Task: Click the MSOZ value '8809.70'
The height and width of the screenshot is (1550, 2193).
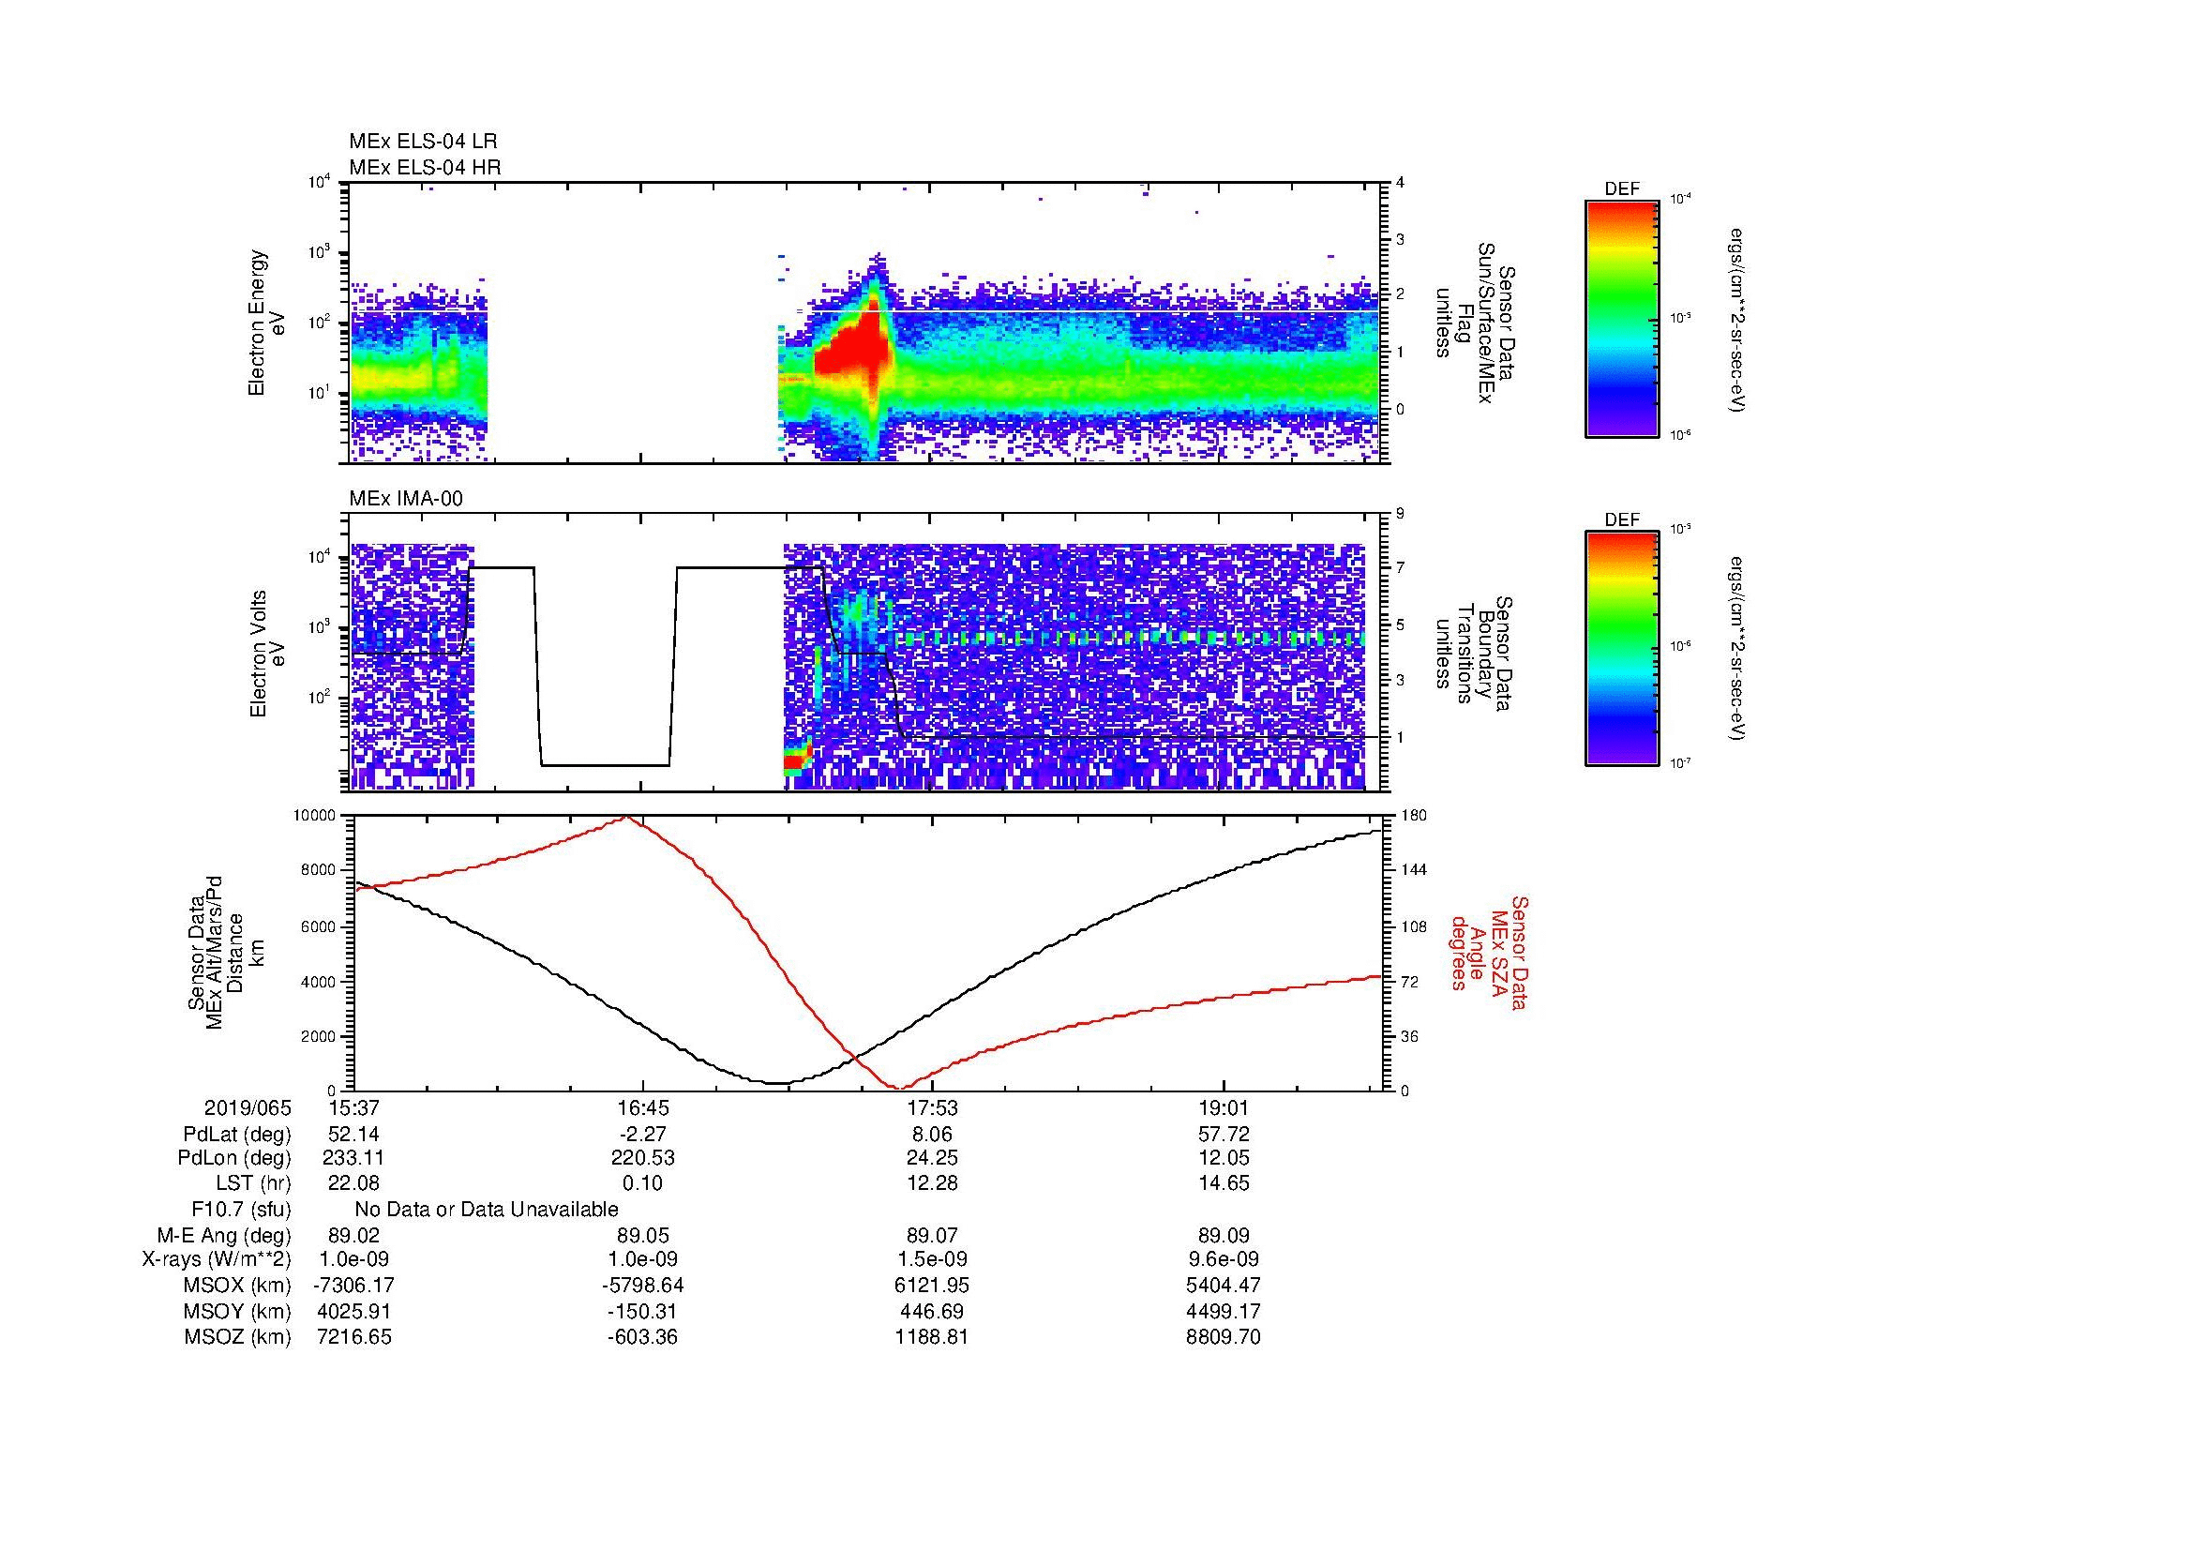Action: pyautogui.click(x=1224, y=1337)
